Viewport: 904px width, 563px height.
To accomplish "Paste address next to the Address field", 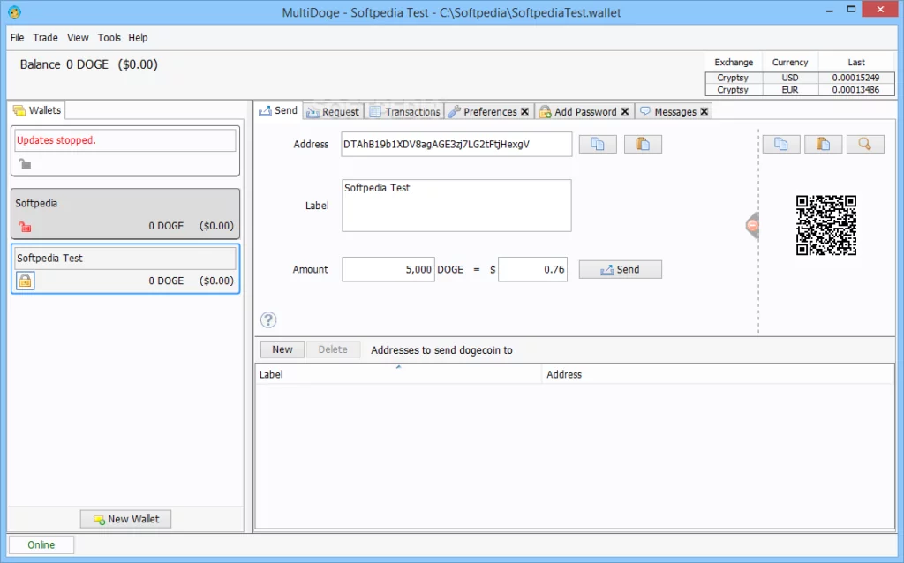I will point(643,145).
